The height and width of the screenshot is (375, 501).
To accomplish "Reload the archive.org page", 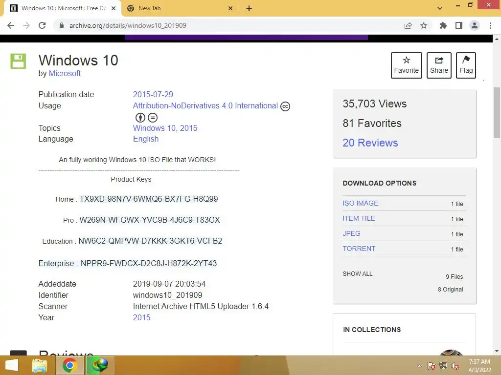I will pos(42,25).
